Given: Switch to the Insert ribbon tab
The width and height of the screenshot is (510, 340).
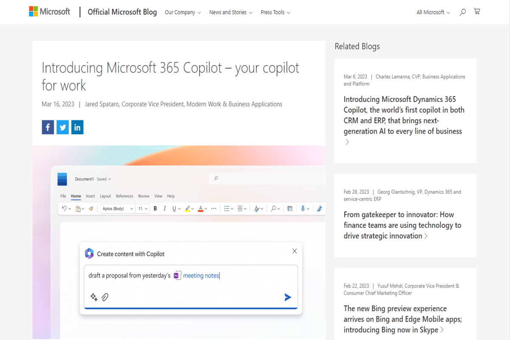Looking at the screenshot, I should point(91,196).
